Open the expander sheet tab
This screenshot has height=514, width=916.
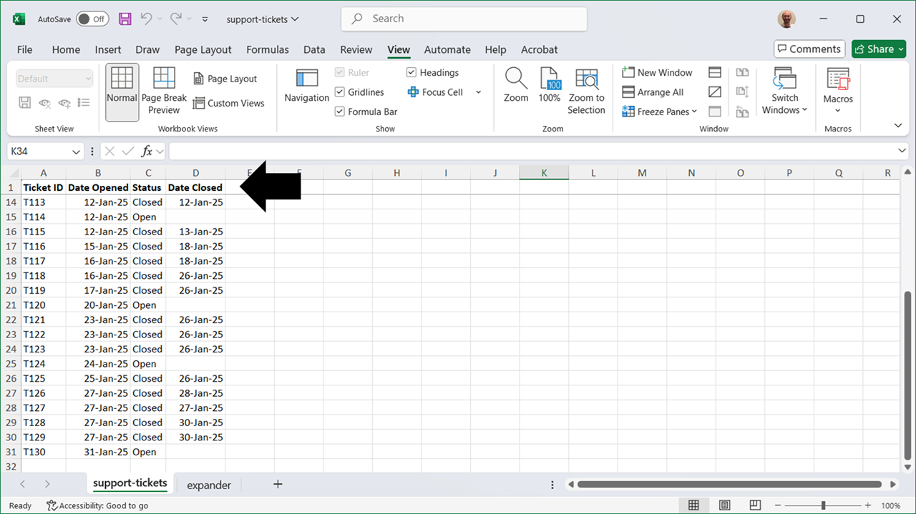(208, 485)
